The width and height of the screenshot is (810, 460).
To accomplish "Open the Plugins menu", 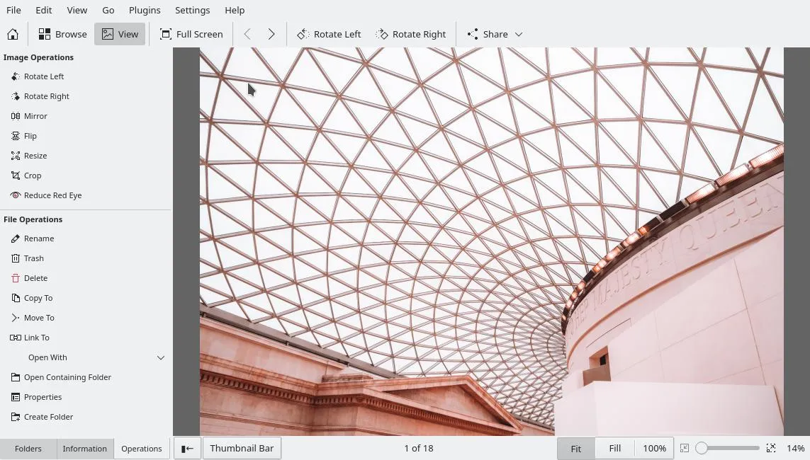I will (145, 11).
